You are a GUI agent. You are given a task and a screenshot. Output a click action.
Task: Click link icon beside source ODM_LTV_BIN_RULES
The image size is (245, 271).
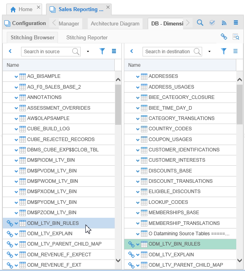pos(10,223)
